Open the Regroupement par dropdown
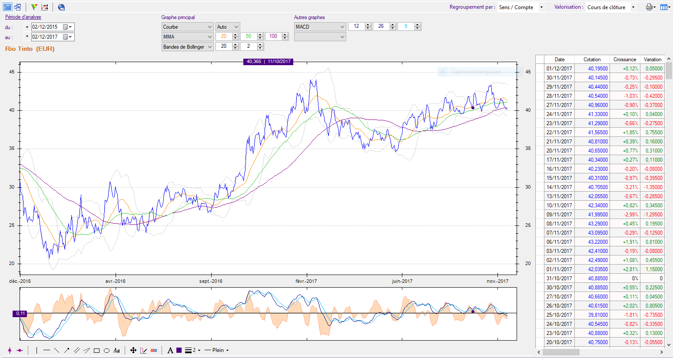 (x=541, y=7)
